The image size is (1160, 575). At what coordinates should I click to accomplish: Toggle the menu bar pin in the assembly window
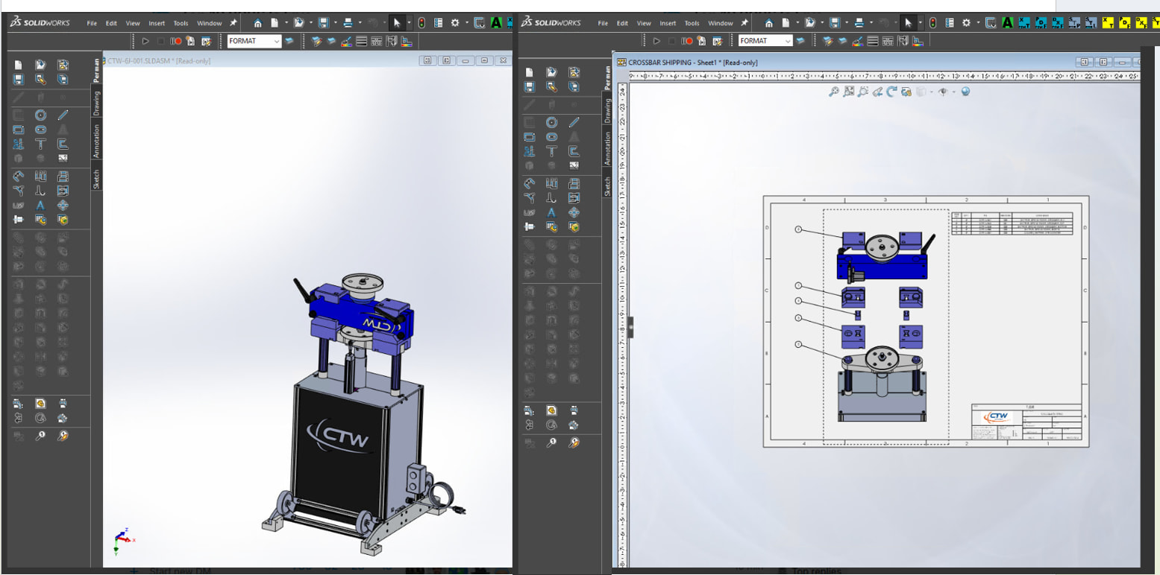click(233, 23)
